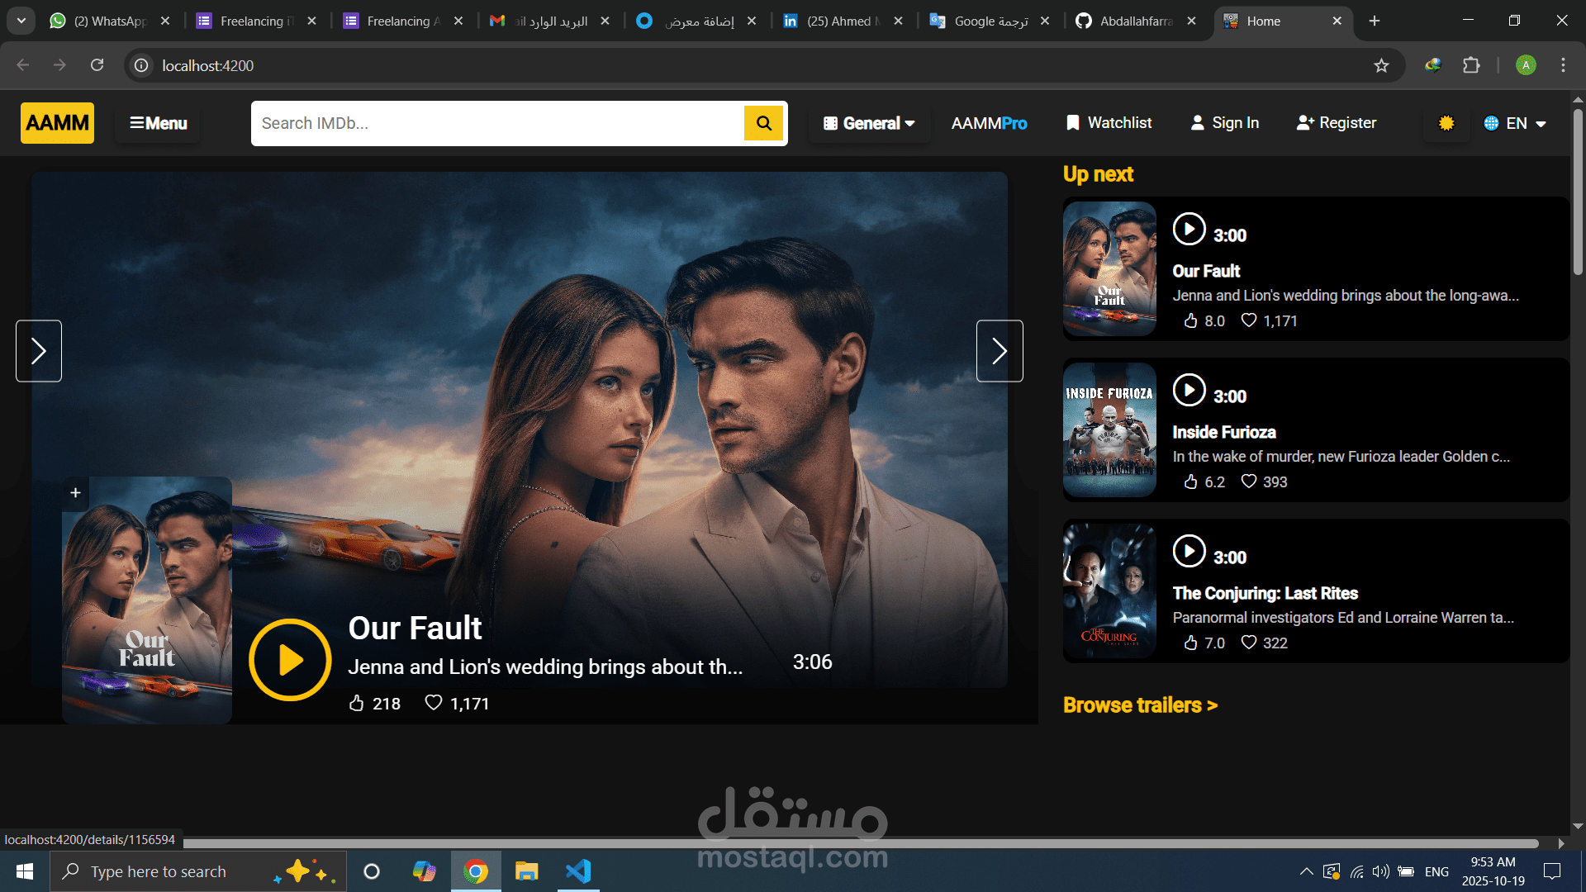Add Our Fault poster to watchlist with the plus icon
1586x892 pixels.
point(75,493)
